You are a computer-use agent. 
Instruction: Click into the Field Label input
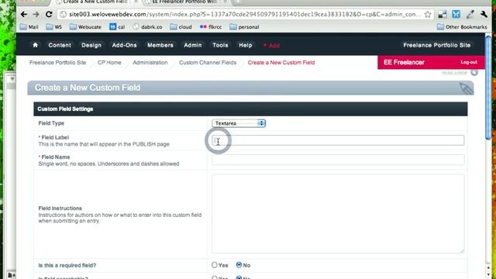(338, 140)
